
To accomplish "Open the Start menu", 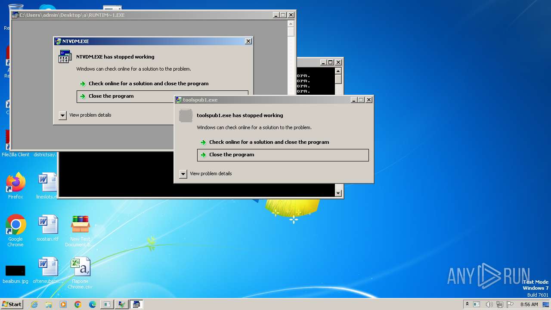I will [x=12, y=304].
